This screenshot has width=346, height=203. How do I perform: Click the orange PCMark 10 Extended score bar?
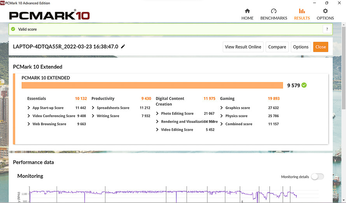[x=152, y=85]
